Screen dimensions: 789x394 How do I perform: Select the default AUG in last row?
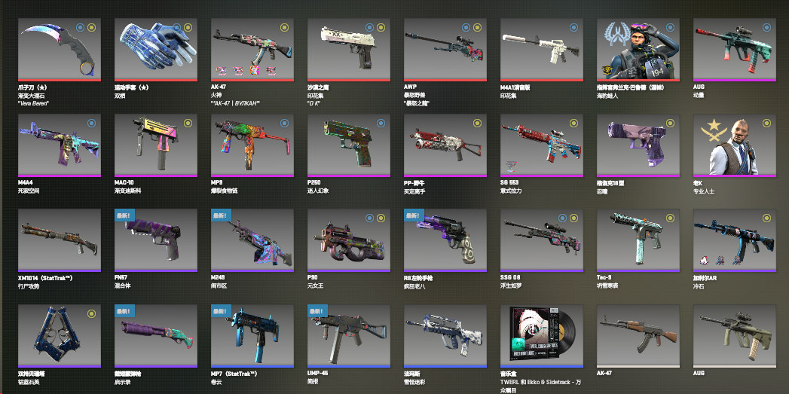pyautogui.click(x=735, y=336)
